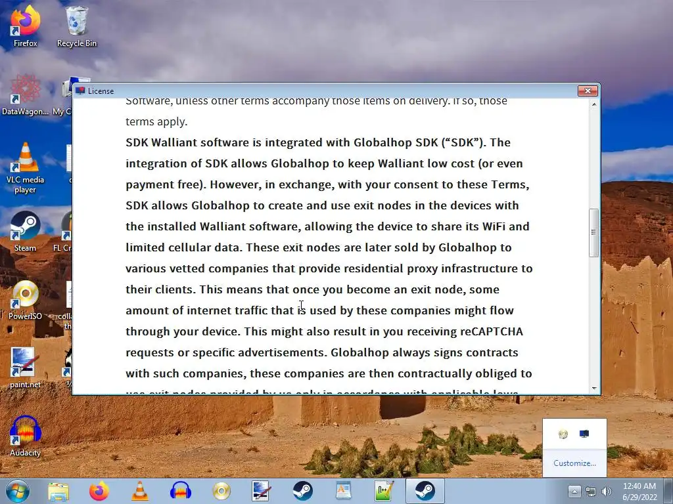Click the words "residential proxy infrastructure"
Screen dimensions: 673x504
[x=431, y=268]
